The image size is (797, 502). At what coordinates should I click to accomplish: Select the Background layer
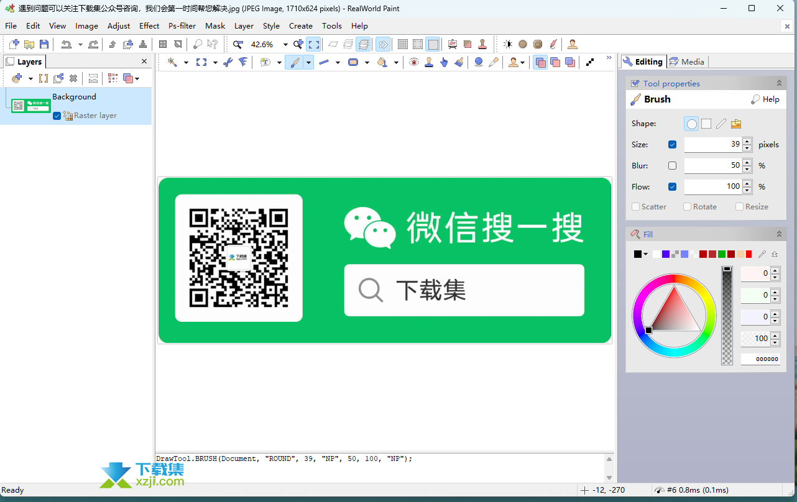76,106
